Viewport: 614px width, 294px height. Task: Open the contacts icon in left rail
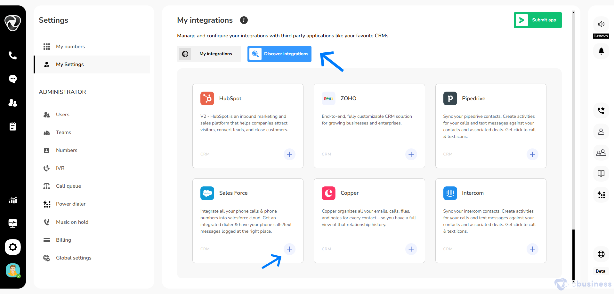pyautogui.click(x=13, y=103)
